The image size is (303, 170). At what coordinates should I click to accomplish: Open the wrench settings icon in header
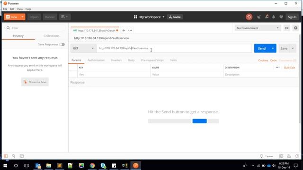(x=267, y=17)
